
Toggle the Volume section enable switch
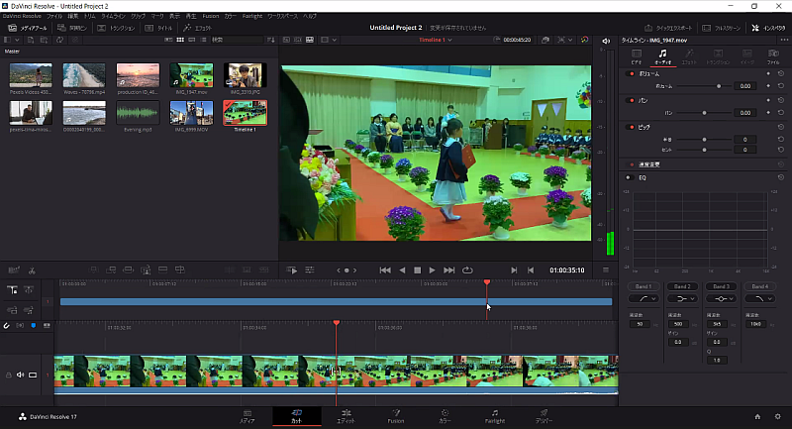point(631,73)
